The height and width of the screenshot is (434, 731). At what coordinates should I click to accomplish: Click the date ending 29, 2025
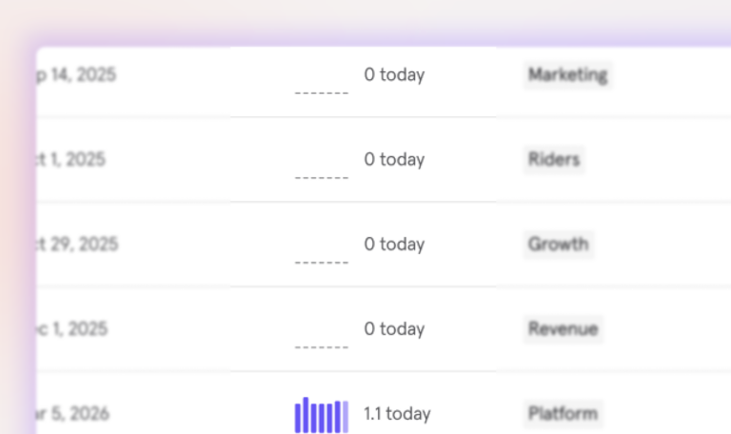(x=77, y=245)
